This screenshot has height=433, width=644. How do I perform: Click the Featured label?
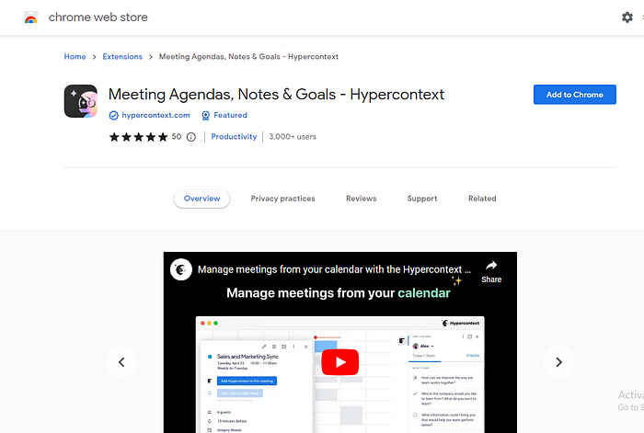click(230, 115)
